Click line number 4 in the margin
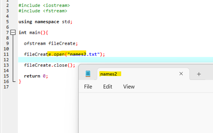This screenshot has height=133, width=213. coord(7,16)
